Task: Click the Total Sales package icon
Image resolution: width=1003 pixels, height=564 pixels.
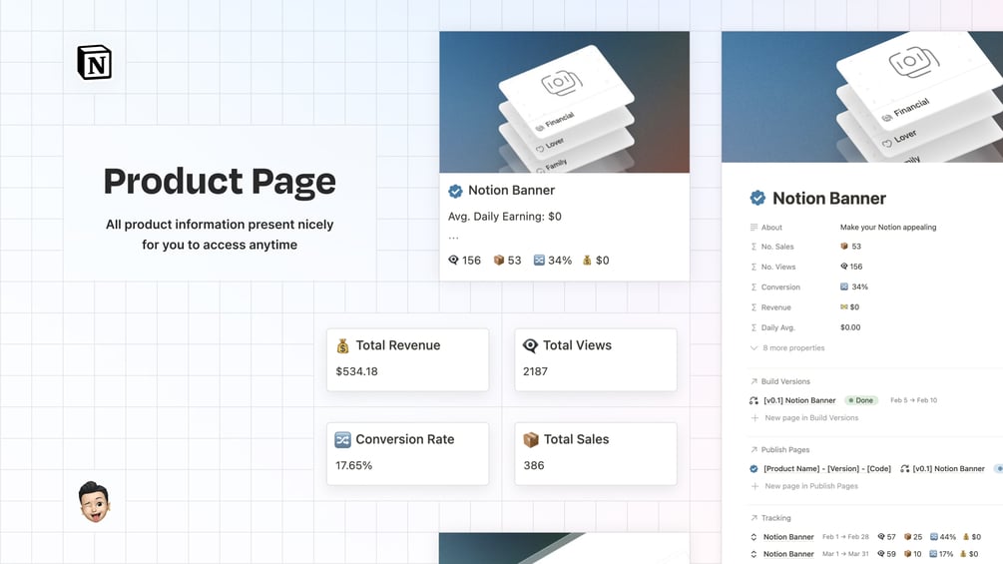Action: pos(531,439)
